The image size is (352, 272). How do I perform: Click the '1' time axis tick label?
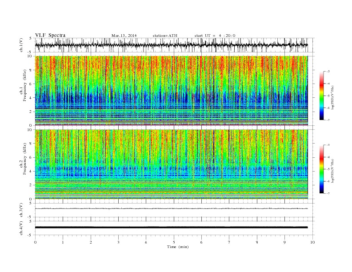point(63,242)
